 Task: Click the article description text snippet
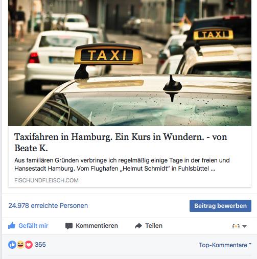coord(122,164)
